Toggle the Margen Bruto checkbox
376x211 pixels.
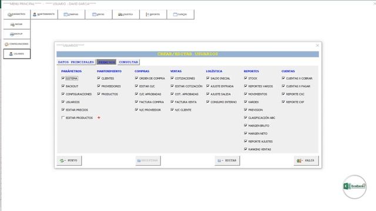click(x=246, y=125)
